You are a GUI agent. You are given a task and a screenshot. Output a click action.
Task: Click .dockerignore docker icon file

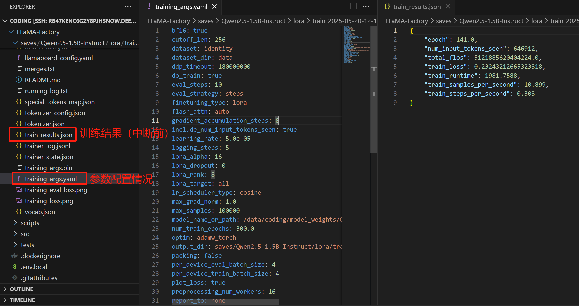point(15,256)
